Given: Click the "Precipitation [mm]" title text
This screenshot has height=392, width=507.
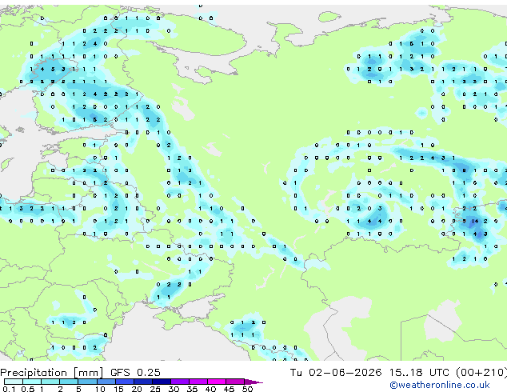Looking at the screenshot, I should (x=52, y=373).
